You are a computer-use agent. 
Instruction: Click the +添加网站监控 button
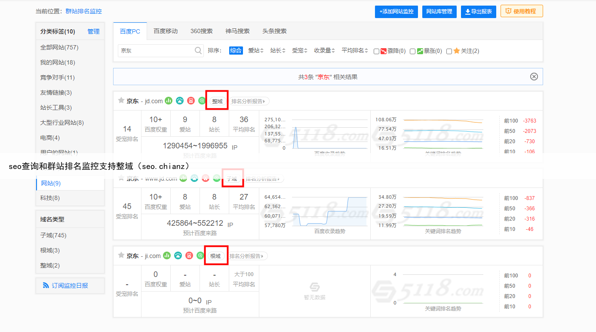coord(396,12)
